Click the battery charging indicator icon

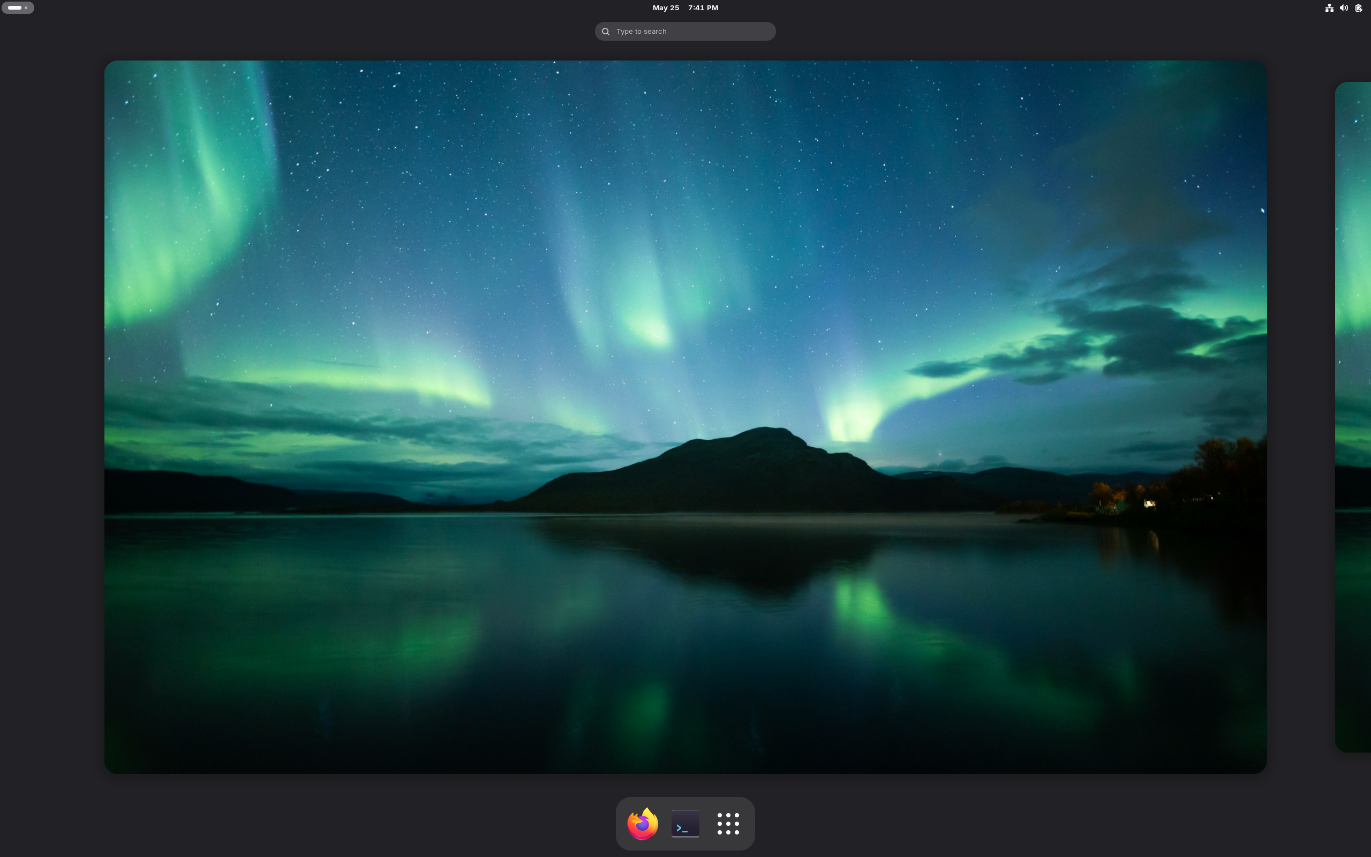tap(1359, 8)
